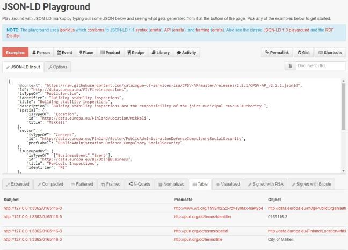Open the PublicOrganisation object link
The height and width of the screenshot is (250, 348).
point(307,208)
